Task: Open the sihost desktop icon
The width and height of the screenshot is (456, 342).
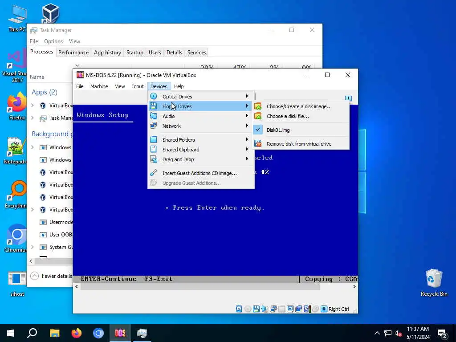Action: tap(17, 284)
